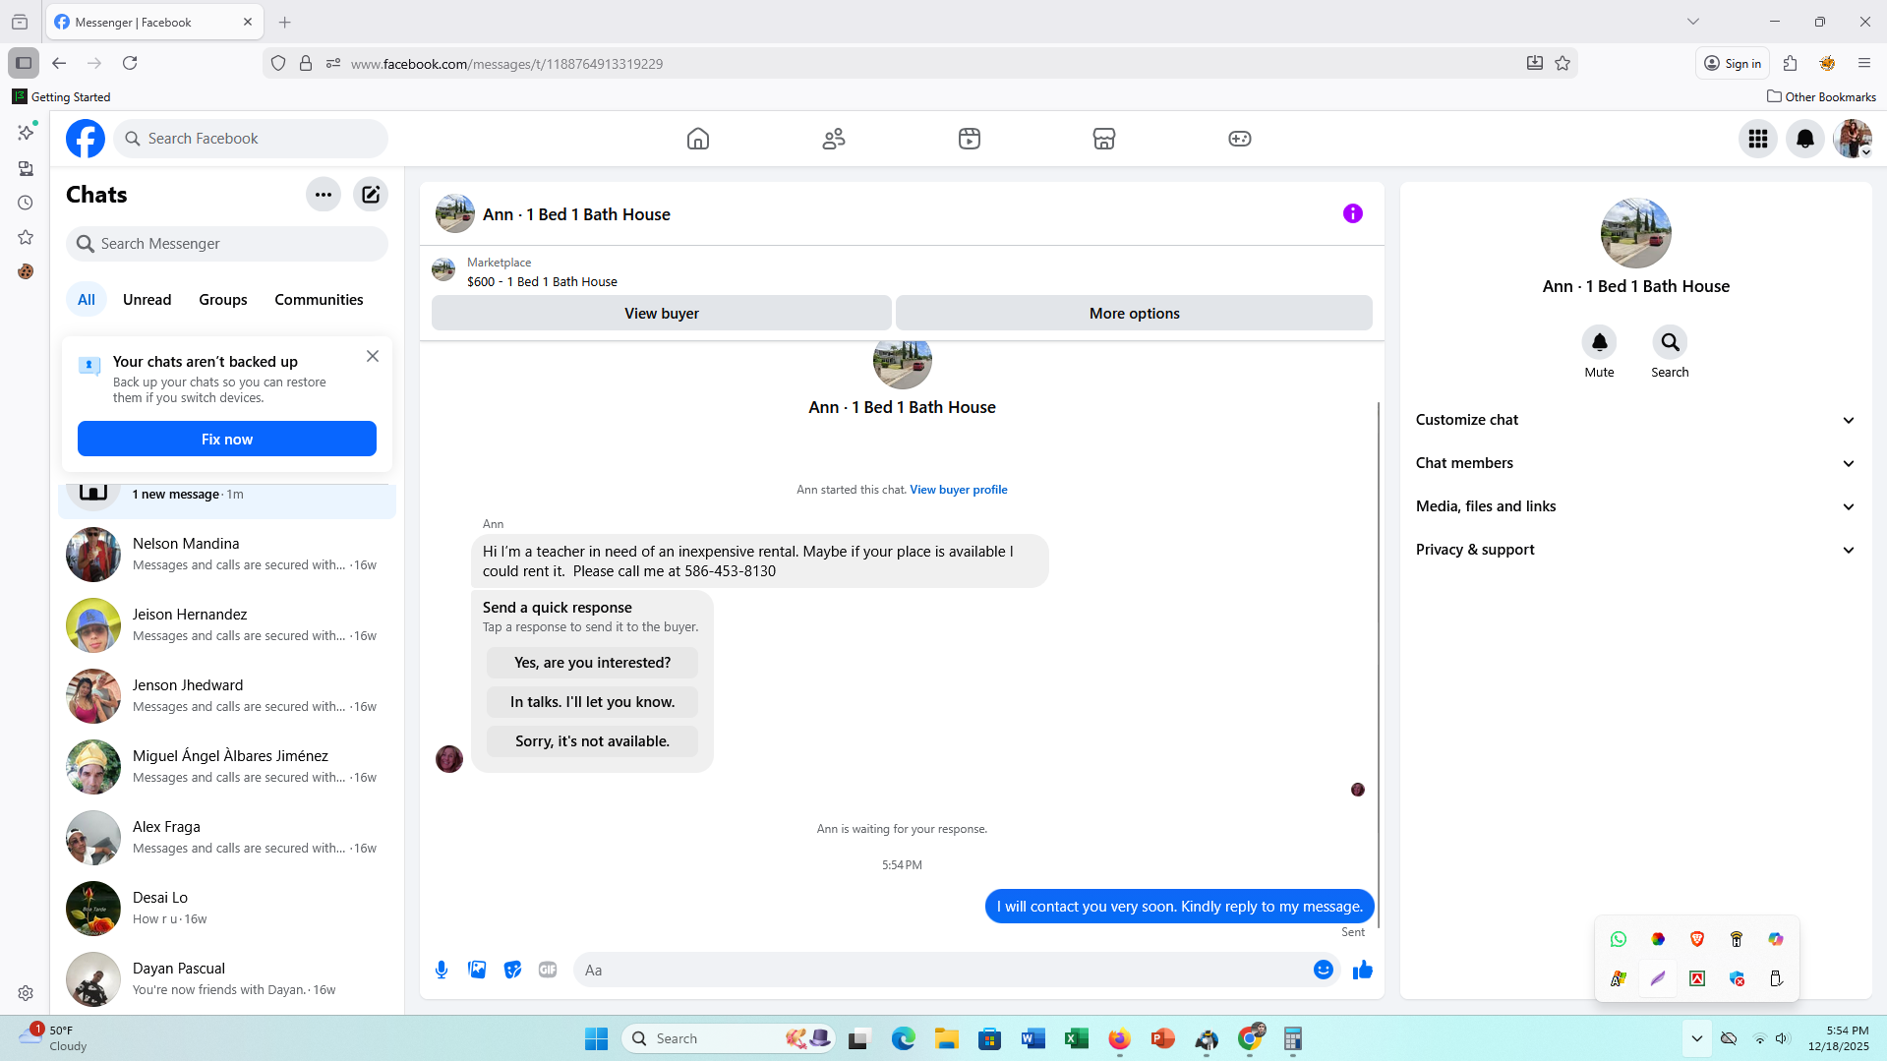
Task: Open the View buyer profile link
Action: pyautogui.click(x=959, y=490)
